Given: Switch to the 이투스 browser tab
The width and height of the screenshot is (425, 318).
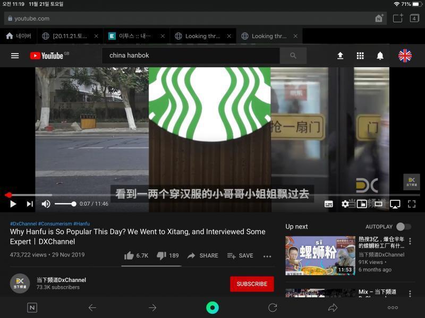Looking at the screenshot, I should pyautogui.click(x=135, y=36).
